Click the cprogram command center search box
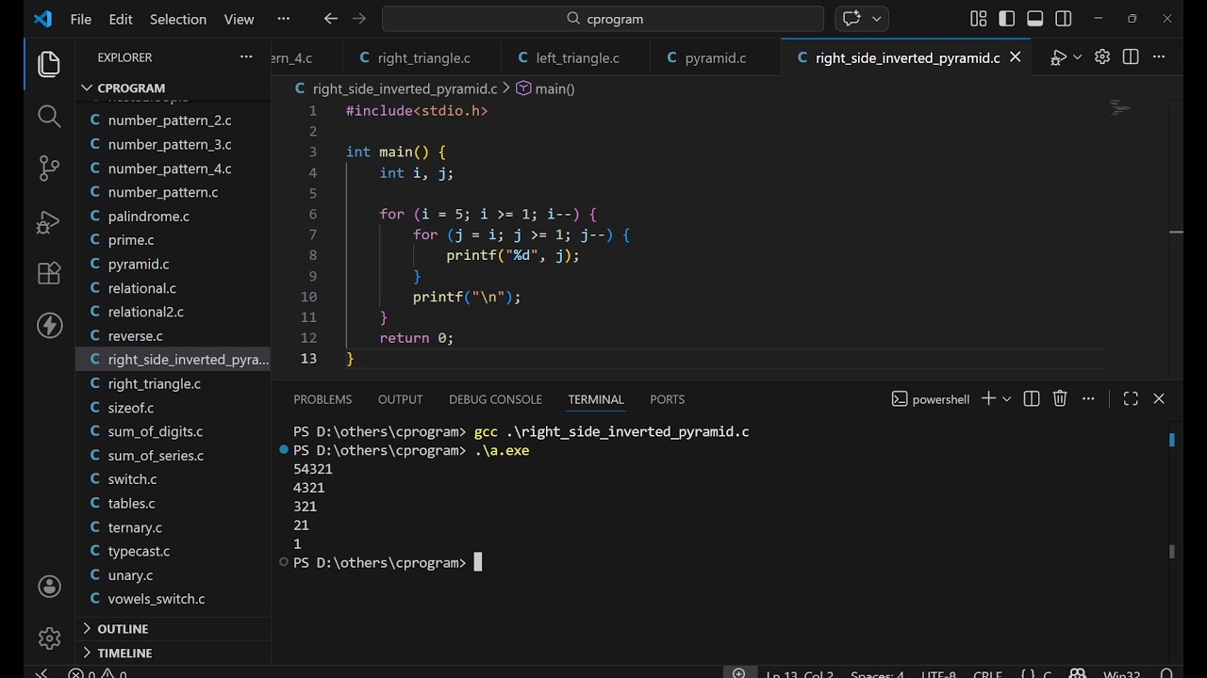The height and width of the screenshot is (678, 1207). click(603, 19)
